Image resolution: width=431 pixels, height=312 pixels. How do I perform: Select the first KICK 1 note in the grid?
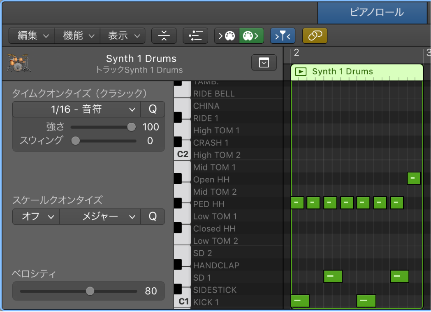click(x=300, y=301)
